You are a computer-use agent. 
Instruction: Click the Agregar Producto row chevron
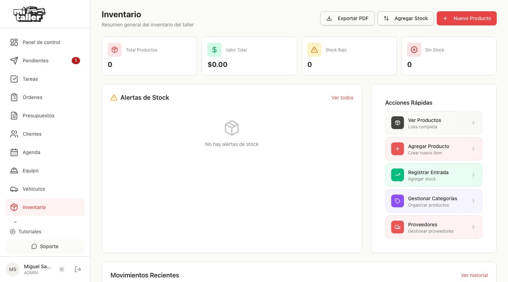473,149
